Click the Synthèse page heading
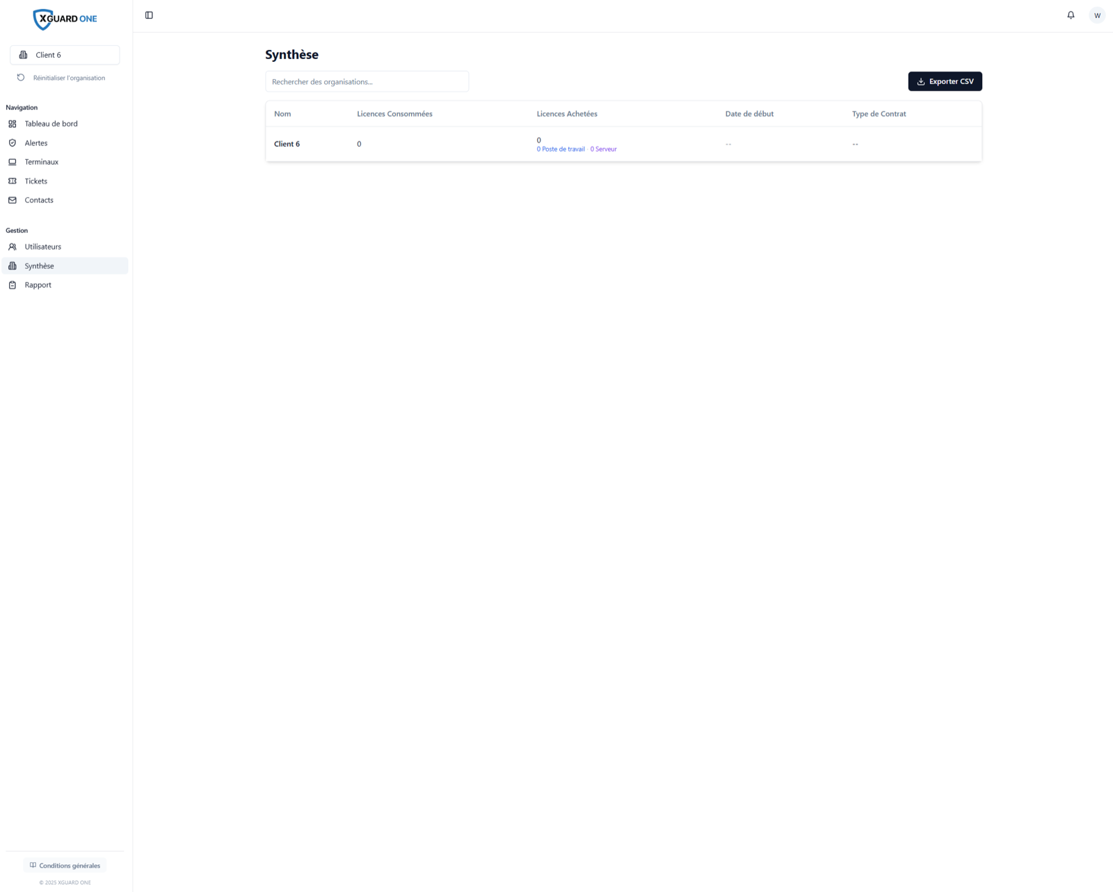The width and height of the screenshot is (1113, 892). tap(291, 55)
